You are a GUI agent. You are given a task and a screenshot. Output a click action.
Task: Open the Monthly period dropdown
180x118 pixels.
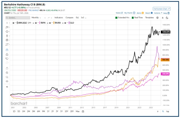pos(36,18)
